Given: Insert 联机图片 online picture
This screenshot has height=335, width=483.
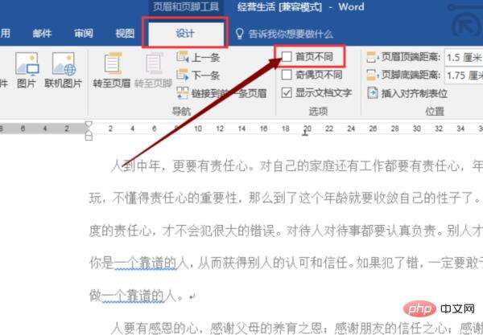Looking at the screenshot, I should pos(63,70).
